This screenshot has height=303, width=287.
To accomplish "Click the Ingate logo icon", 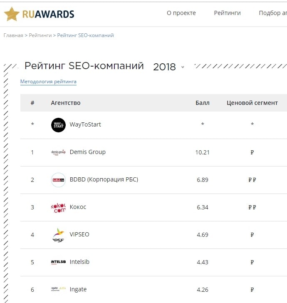I will click(58, 289).
